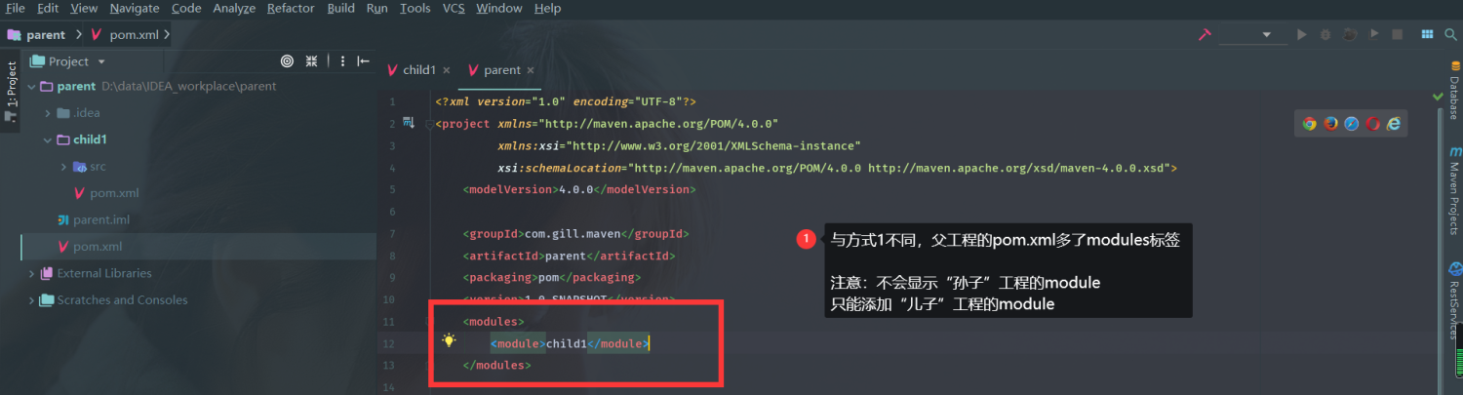Screen dimensions: 1463x395
Task: Open Project Structure grid icon
Action: pyautogui.click(x=1427, y=34)
